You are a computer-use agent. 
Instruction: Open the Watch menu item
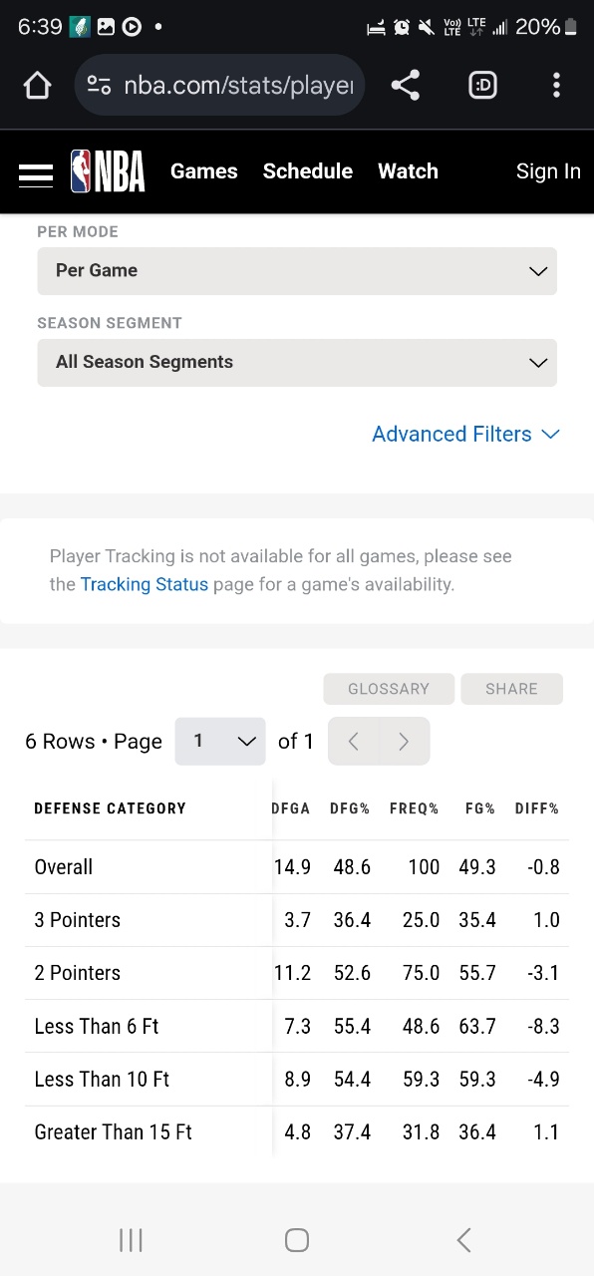pos(408,171)
